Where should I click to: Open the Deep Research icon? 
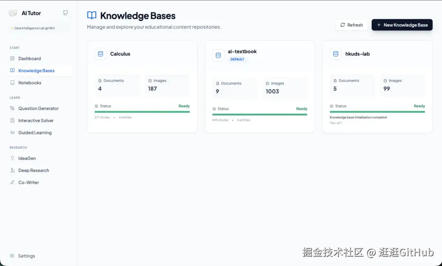click(x=13, y=170)
